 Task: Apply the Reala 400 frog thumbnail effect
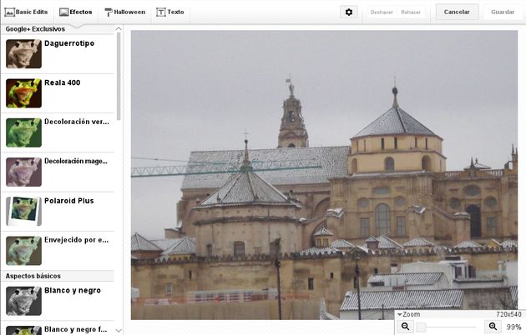pyautogui.click(x=24, y=93)
